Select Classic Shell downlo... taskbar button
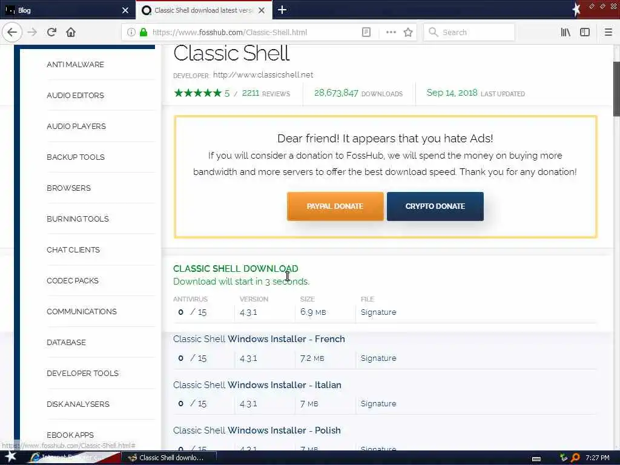Screen dimensions: 620x465 170,458
